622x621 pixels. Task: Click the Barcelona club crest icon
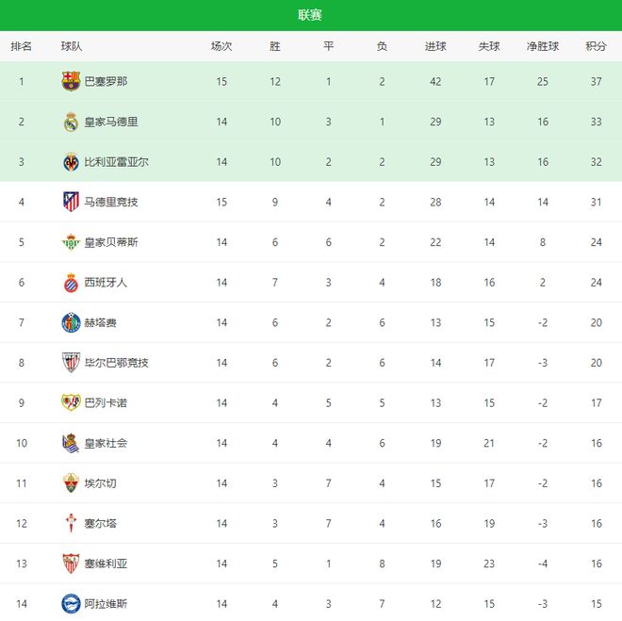tap(71, 81)
